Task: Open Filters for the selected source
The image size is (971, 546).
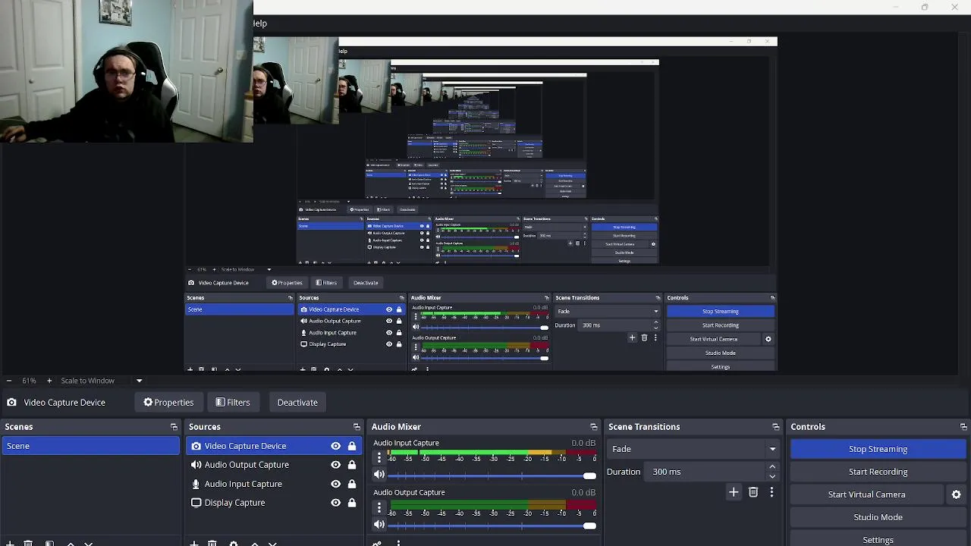Action: [x=233, y=402]
